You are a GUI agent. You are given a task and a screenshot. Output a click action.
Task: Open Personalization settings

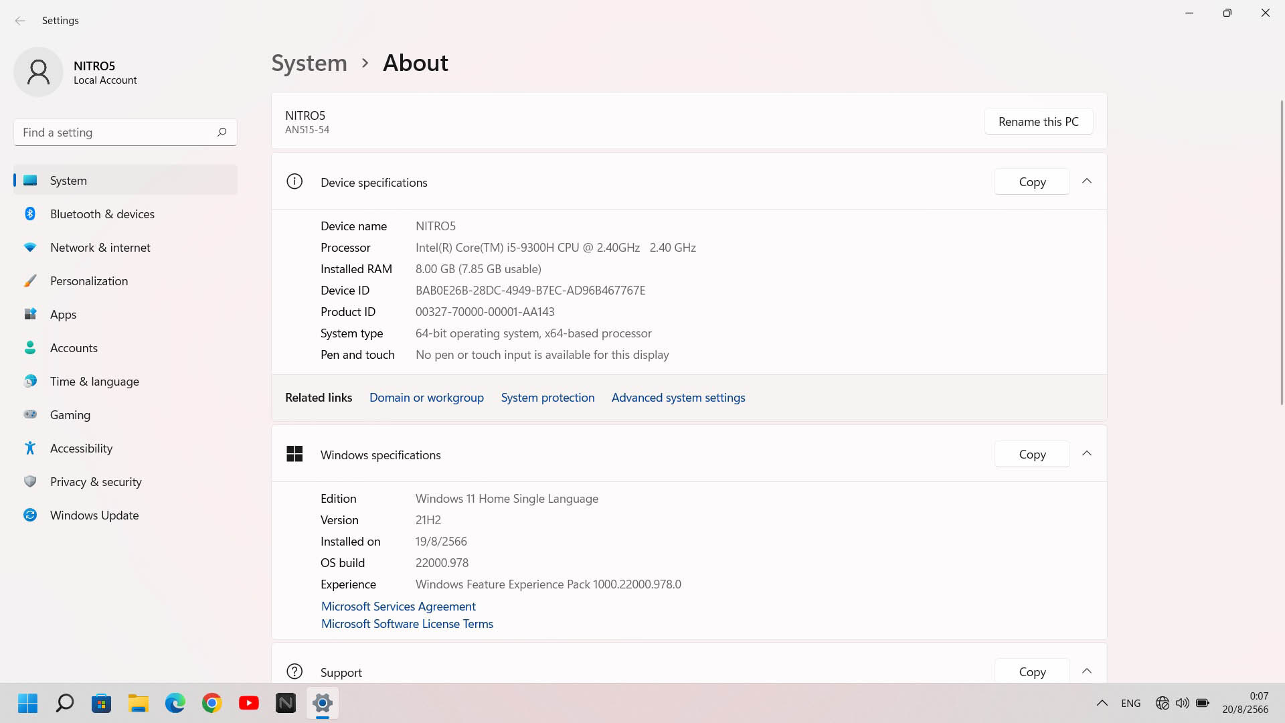coord(125,280)
